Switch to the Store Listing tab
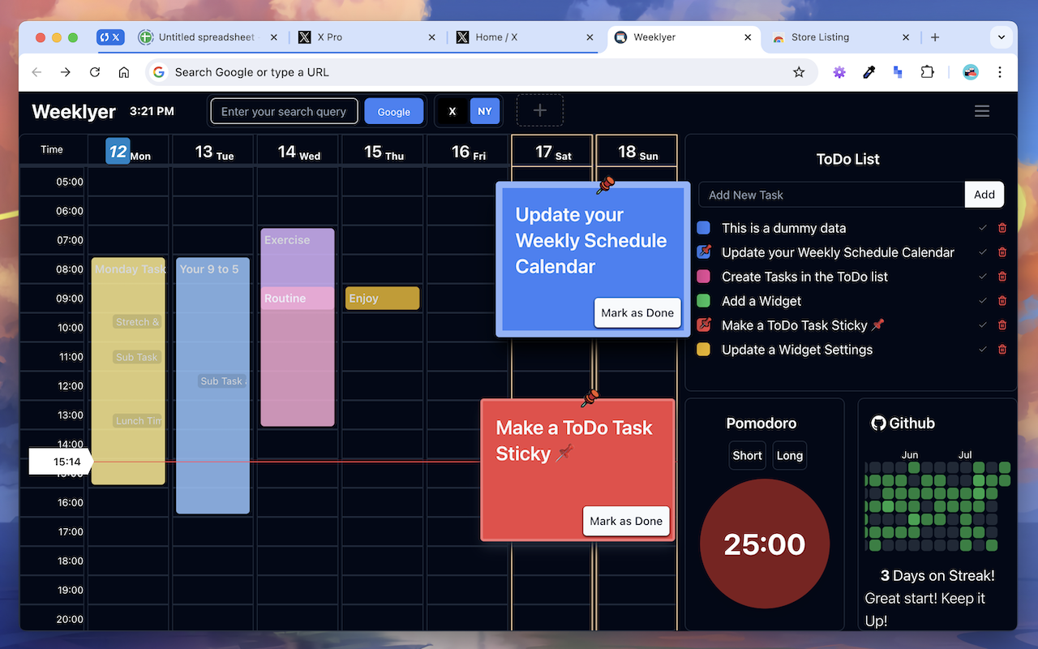Screen dimensions: 1038x649 [819, 37]
